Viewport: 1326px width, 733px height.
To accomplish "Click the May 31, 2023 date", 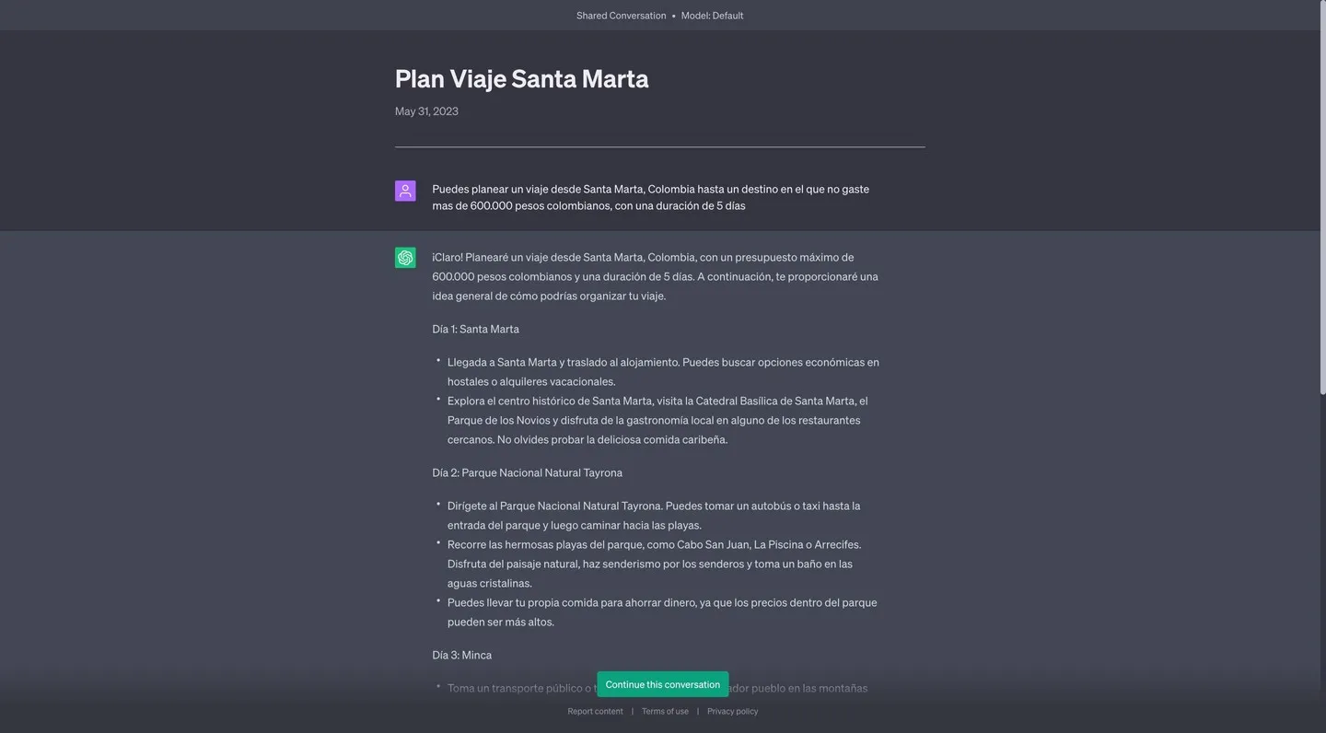I will (x=425, y=111).
